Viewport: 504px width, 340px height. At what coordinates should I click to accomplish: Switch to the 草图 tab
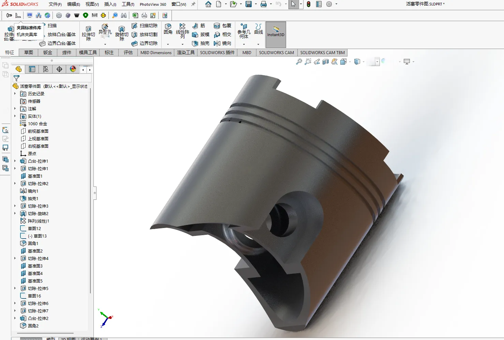point(29,52)
